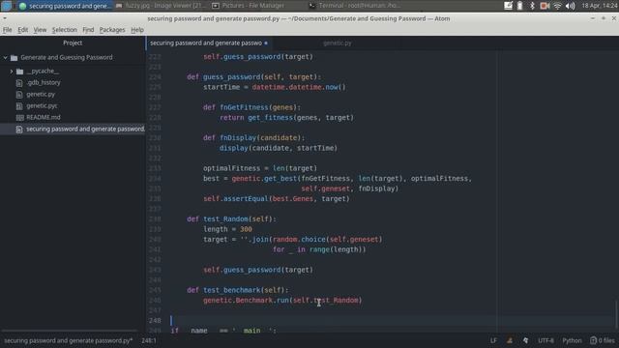Screen dimensions: 619x348
Task: Expand the __pycache__ folder arrow
Action: coord(12,72)
